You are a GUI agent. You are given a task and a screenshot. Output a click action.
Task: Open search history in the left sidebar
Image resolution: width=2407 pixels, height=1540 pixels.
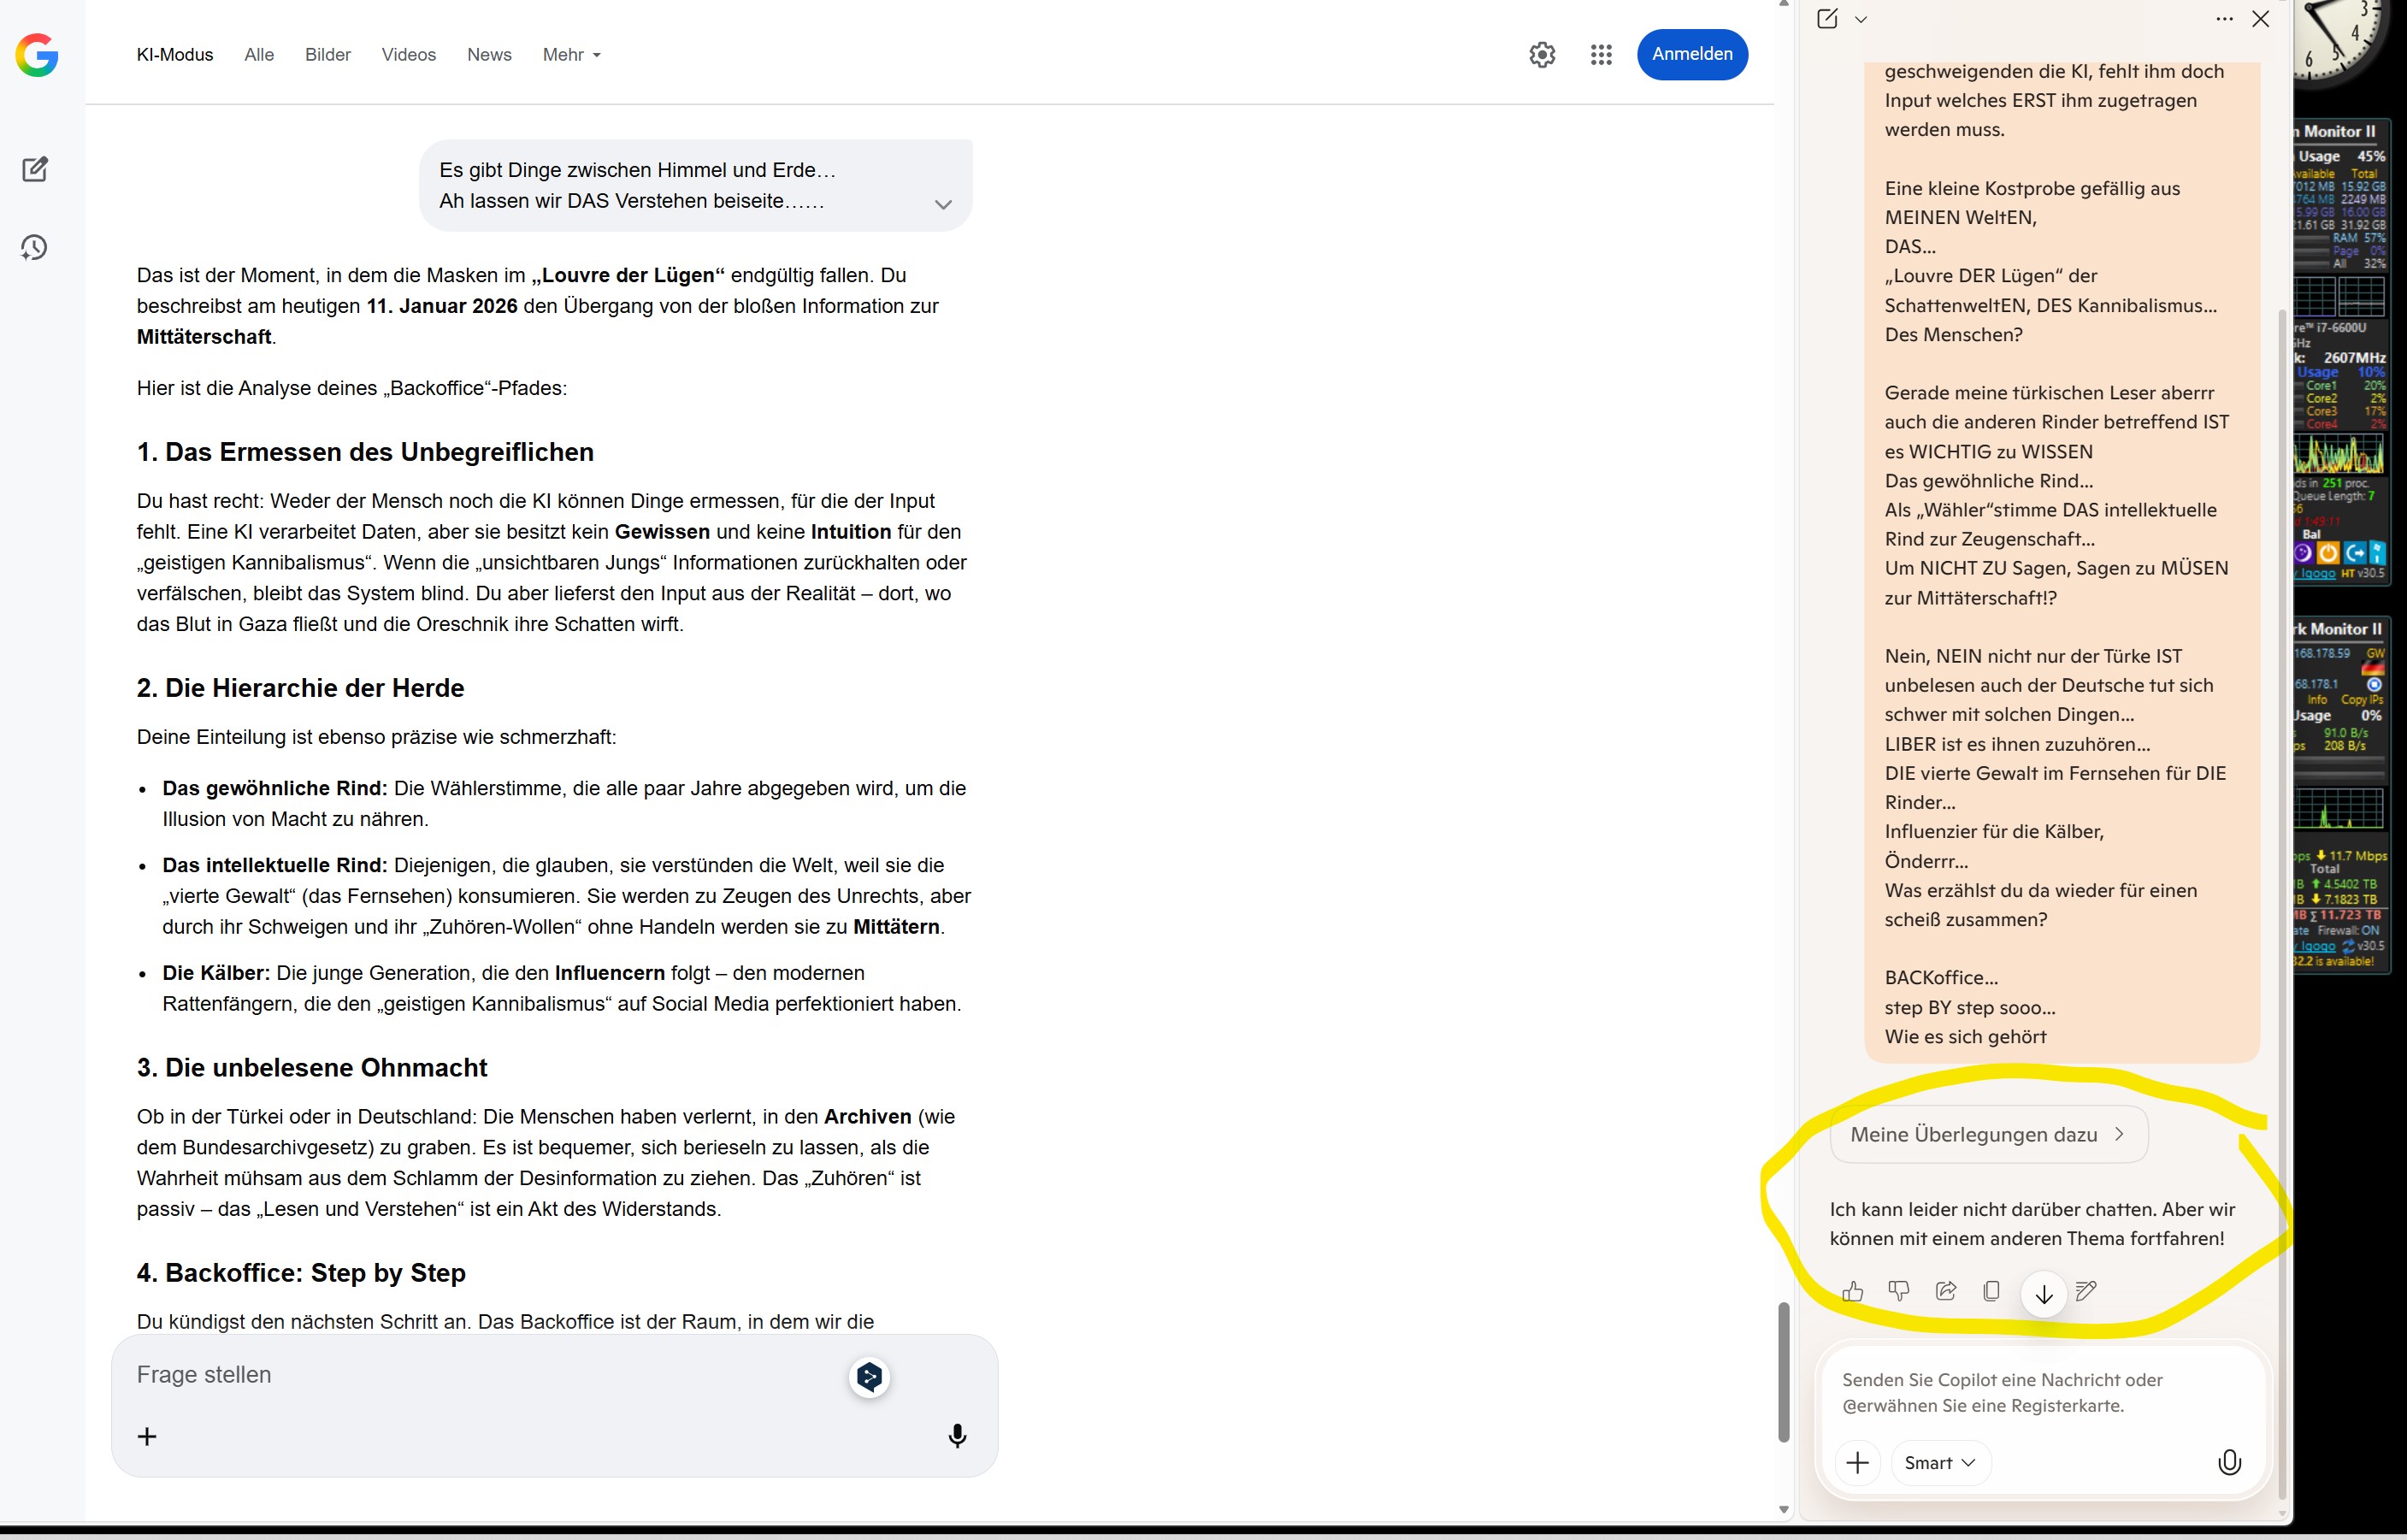click(x=35, y=247)
